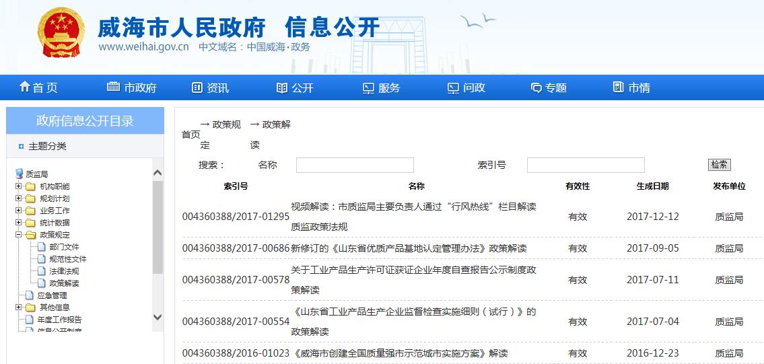Viewport: 764px width, 364px height.
Task: Open the 问政 navigation menu item
Action: click(x=466, y=87)
